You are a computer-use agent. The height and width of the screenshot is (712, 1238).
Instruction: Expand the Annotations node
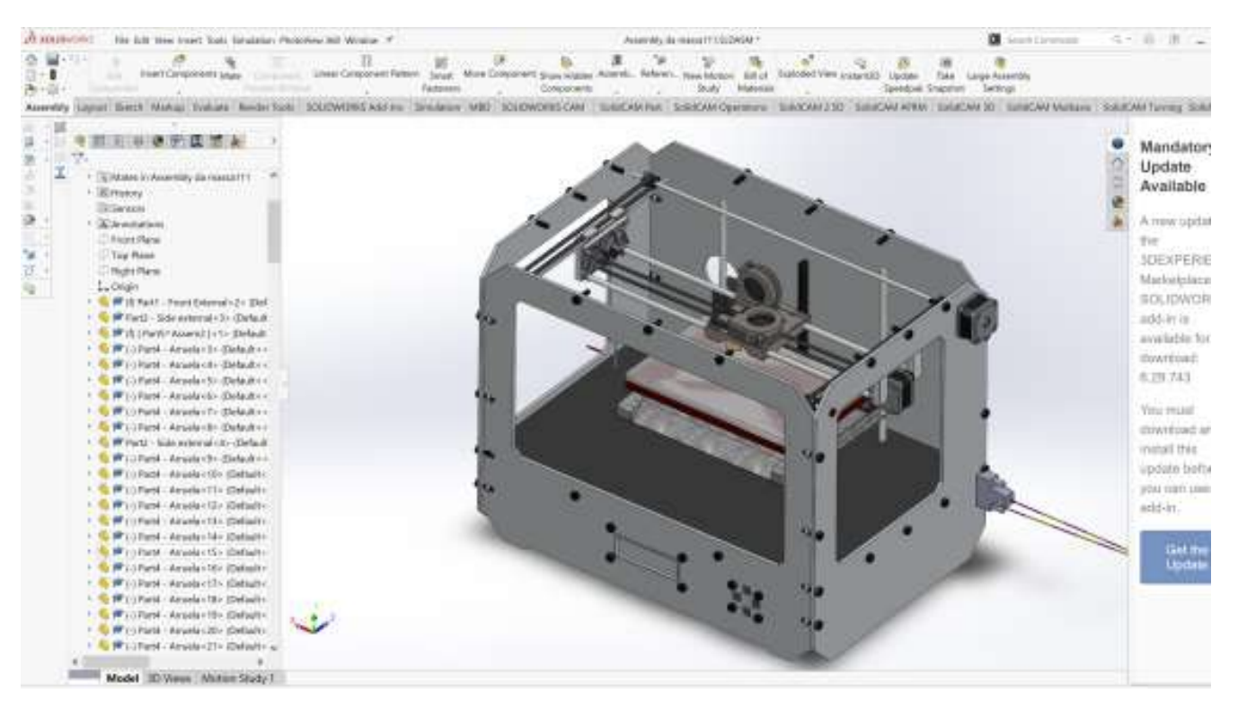click(x=90, y=224)
